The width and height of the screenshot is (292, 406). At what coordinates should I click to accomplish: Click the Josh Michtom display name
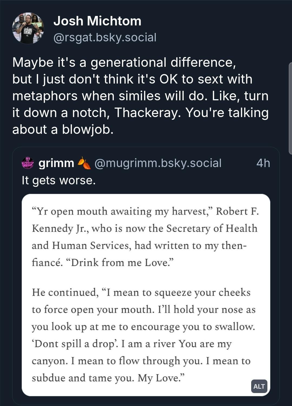pyautogui.click(x=97, y=21)
